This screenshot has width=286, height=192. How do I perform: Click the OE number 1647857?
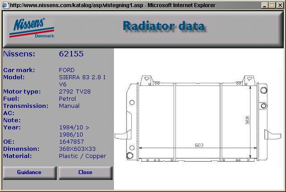point(71,142)
